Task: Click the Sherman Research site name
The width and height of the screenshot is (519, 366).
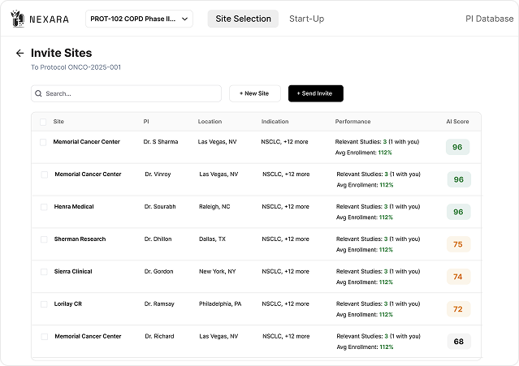Action: click(80, 239)
